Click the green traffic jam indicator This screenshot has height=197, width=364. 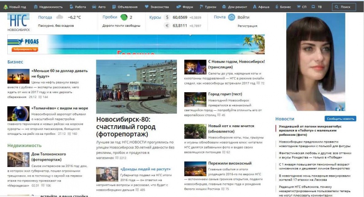(x=123, y=17)
